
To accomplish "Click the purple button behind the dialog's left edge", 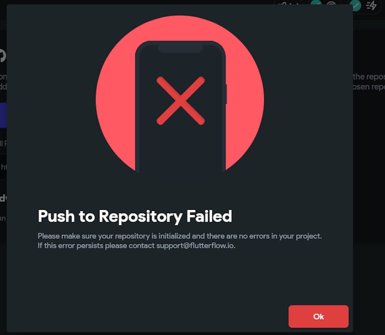I will [3, 115].
